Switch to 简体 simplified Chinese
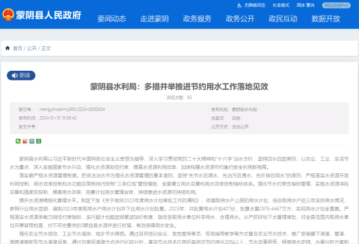 [x=301, y=5]
